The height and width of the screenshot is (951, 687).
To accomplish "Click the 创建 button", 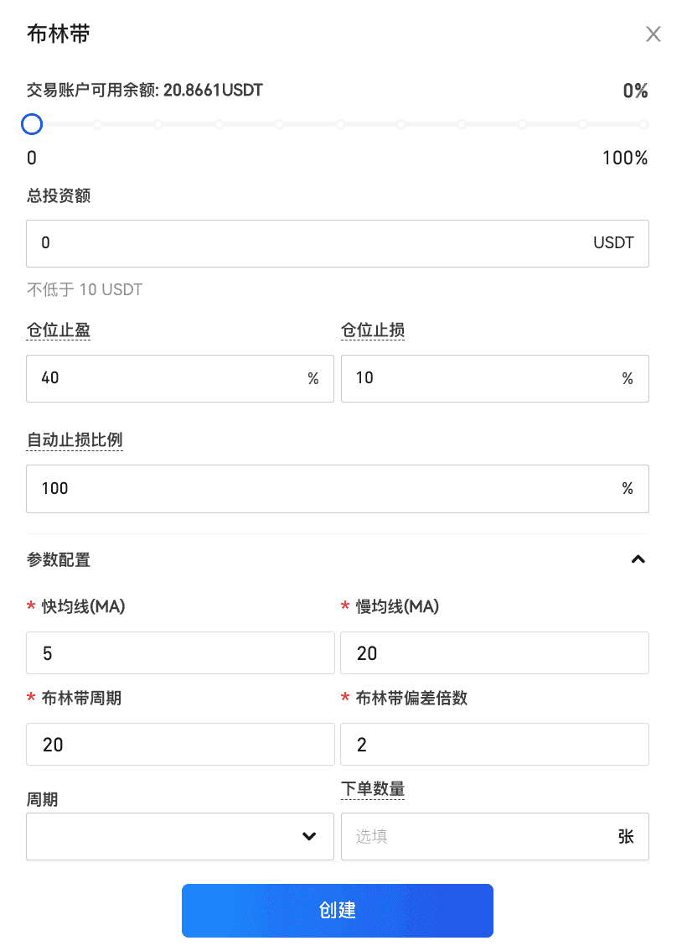I will [338, 910].
